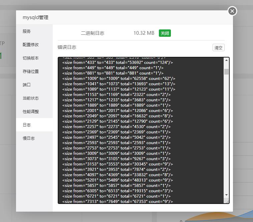253x222 pixels.
Task: Click log line from="2497" to="2545"
Action: pyautogui.click(x=116, y=137)
